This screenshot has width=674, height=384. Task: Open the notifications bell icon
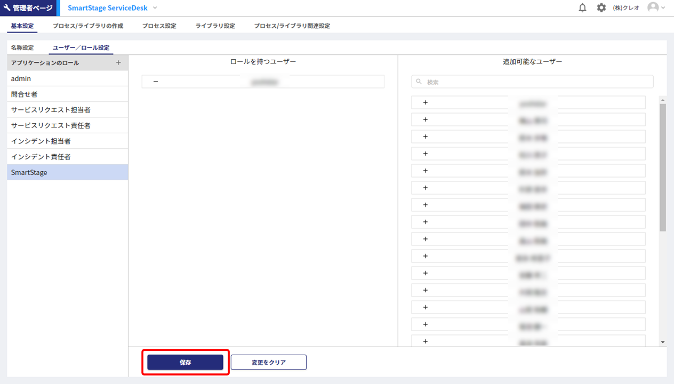[582, 8]
